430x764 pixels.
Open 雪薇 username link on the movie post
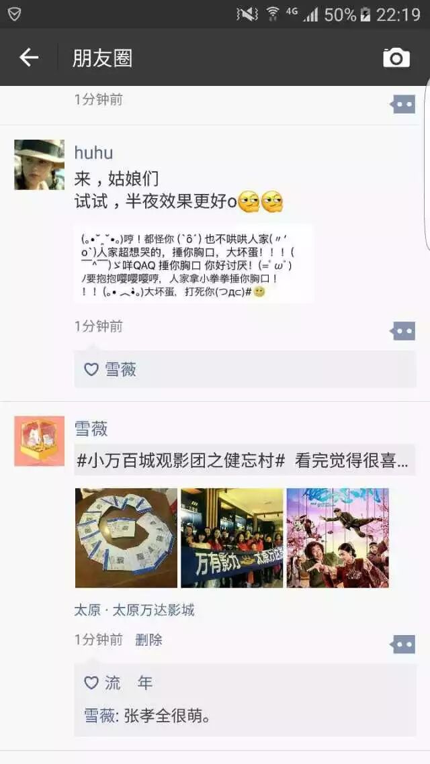click(x=91, y=429)
